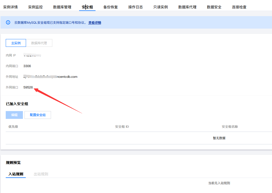Open top 数据库代理 navigation tab
The height and width of the screenshot is (193, 272).
coord(187,7)
